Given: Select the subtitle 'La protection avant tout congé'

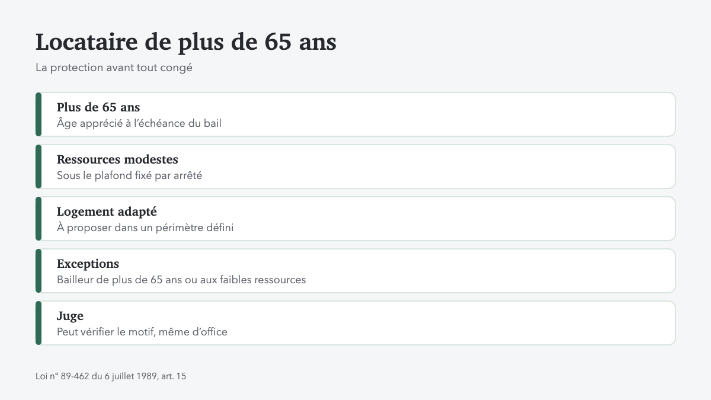Looking at the screenshot, I should [x=114, y=68].
